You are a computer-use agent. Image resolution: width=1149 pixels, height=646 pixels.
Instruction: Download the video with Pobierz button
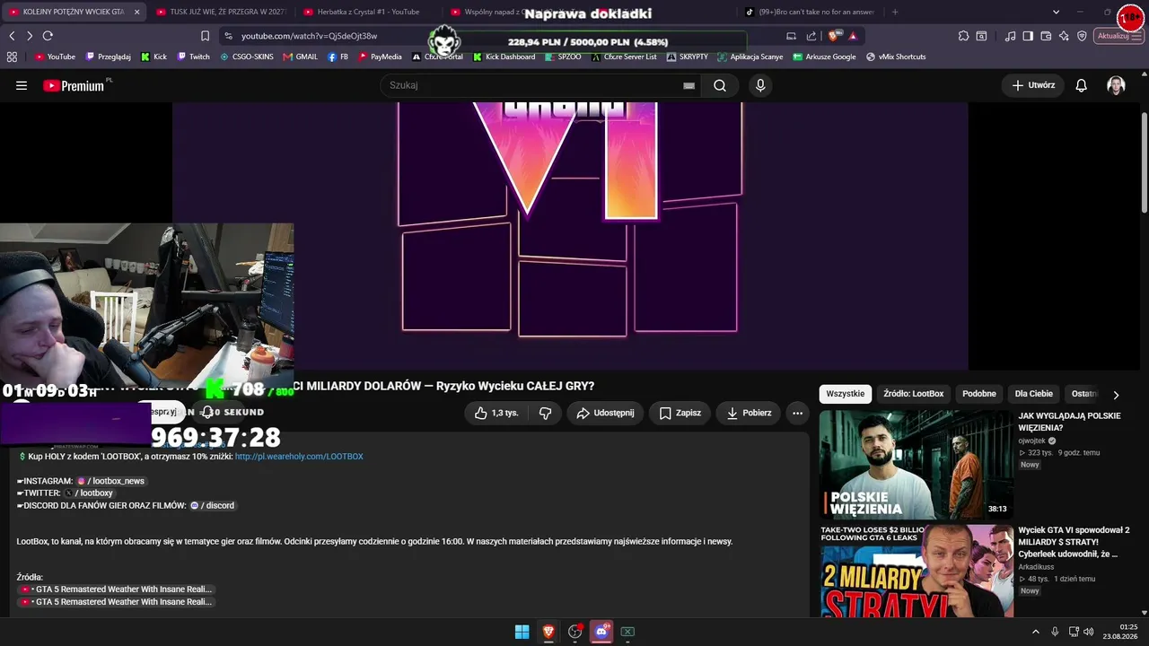(749, 413)
